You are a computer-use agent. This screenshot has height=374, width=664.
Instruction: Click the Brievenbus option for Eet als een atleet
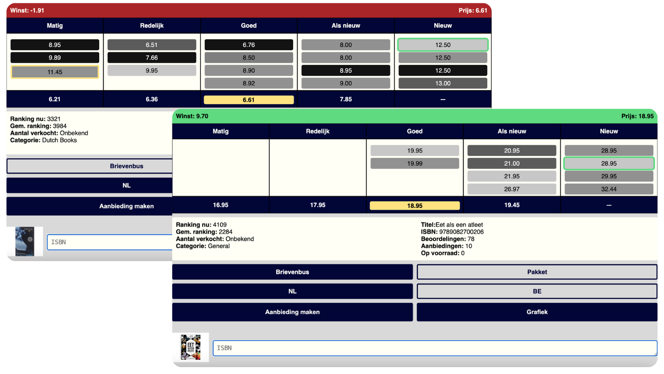click(x=292, y=272)
